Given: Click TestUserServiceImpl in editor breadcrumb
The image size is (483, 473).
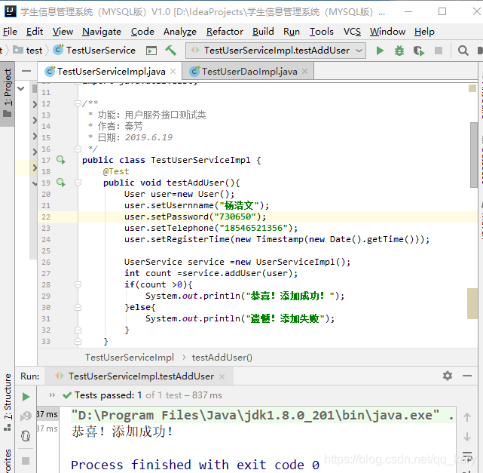Looking at the screenshot, I should point(130,357).
